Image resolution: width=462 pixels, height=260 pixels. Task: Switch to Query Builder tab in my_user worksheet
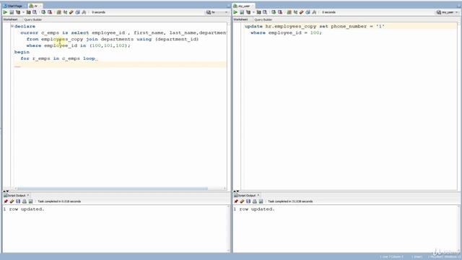tap(263, 19)
